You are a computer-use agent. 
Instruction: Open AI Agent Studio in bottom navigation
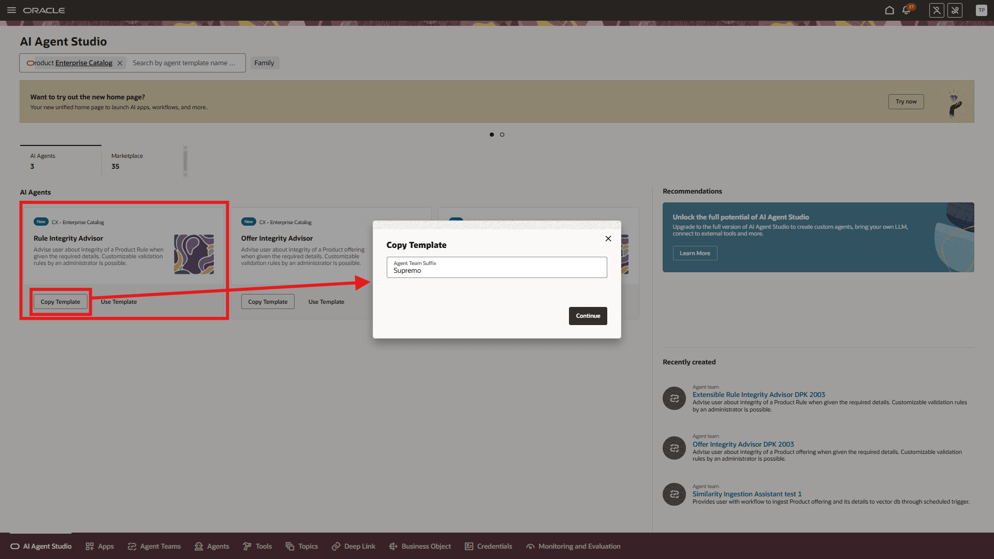coord(41,546)
